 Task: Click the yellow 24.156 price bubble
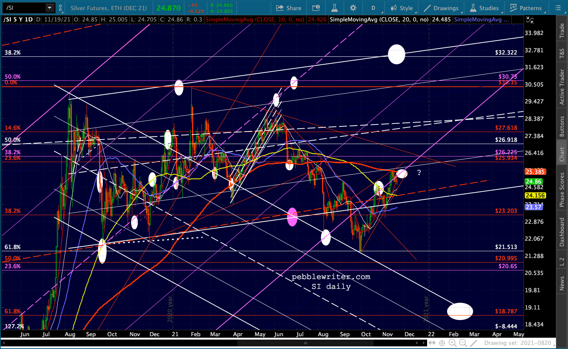click(535, 196)
